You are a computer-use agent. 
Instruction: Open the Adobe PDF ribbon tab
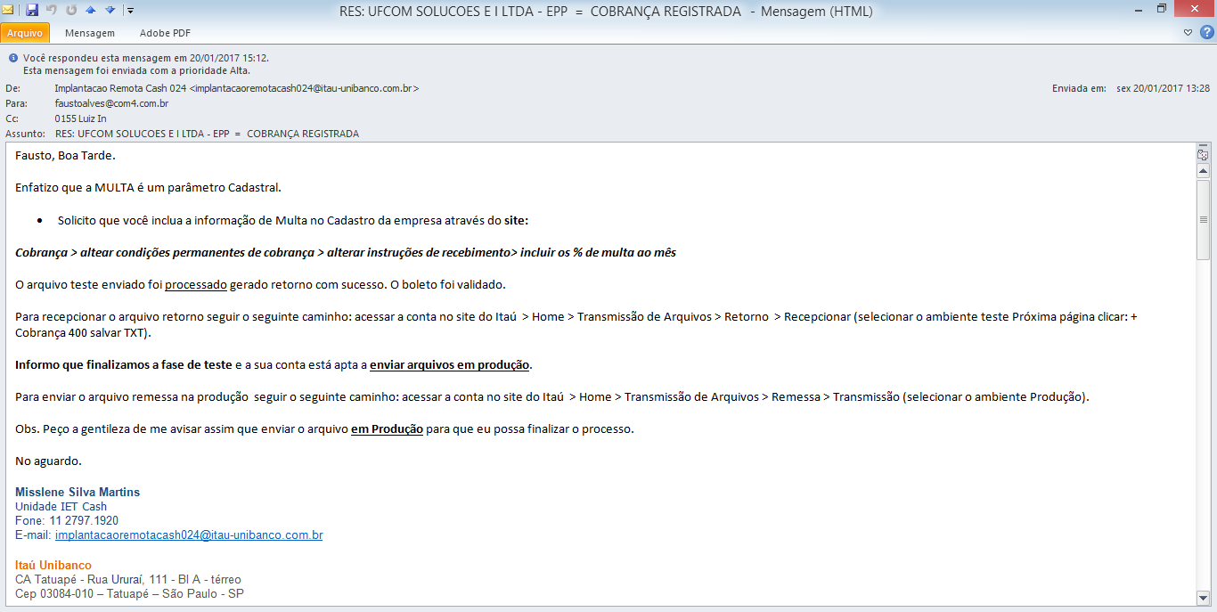(165, 33)
